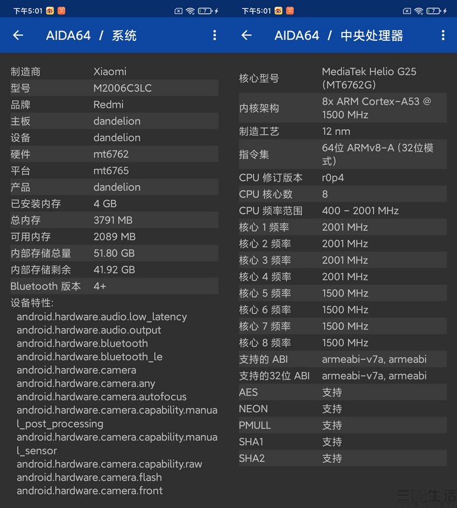Select CPU 修订版本 r0p4 row

pos(342,177)
